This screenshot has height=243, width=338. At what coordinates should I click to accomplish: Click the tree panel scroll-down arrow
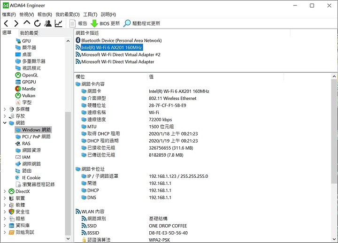click(68, 238)
